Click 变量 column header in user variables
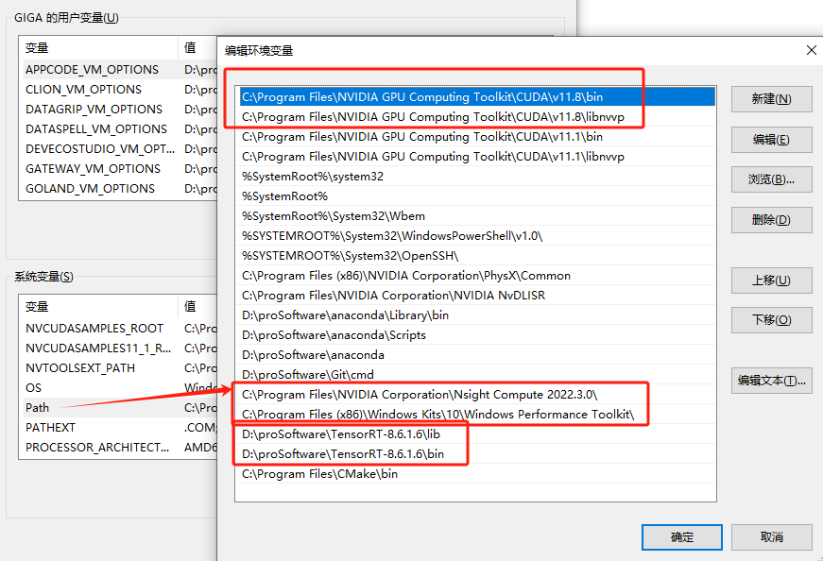823x561 pixels. pos(98,48)
